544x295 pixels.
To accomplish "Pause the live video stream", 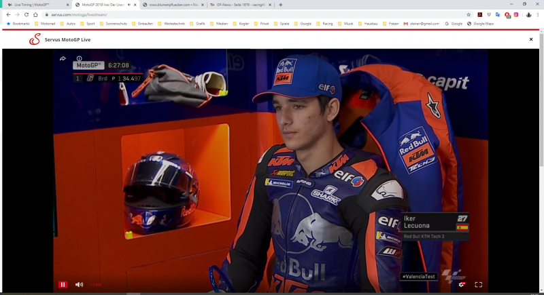I will tap(63, 285).
